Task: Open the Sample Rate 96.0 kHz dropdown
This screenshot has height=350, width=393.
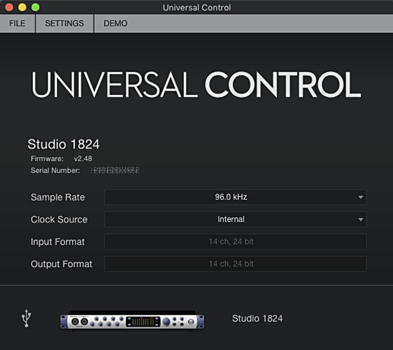Action: click(235, 197)
